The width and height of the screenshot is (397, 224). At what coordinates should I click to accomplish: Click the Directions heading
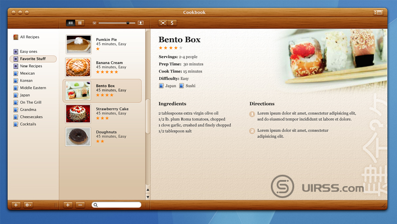[262, 104]
